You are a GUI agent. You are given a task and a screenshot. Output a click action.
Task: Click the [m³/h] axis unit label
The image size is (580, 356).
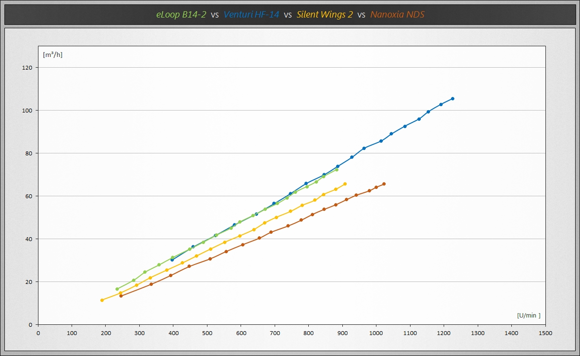tap(53, 55)
